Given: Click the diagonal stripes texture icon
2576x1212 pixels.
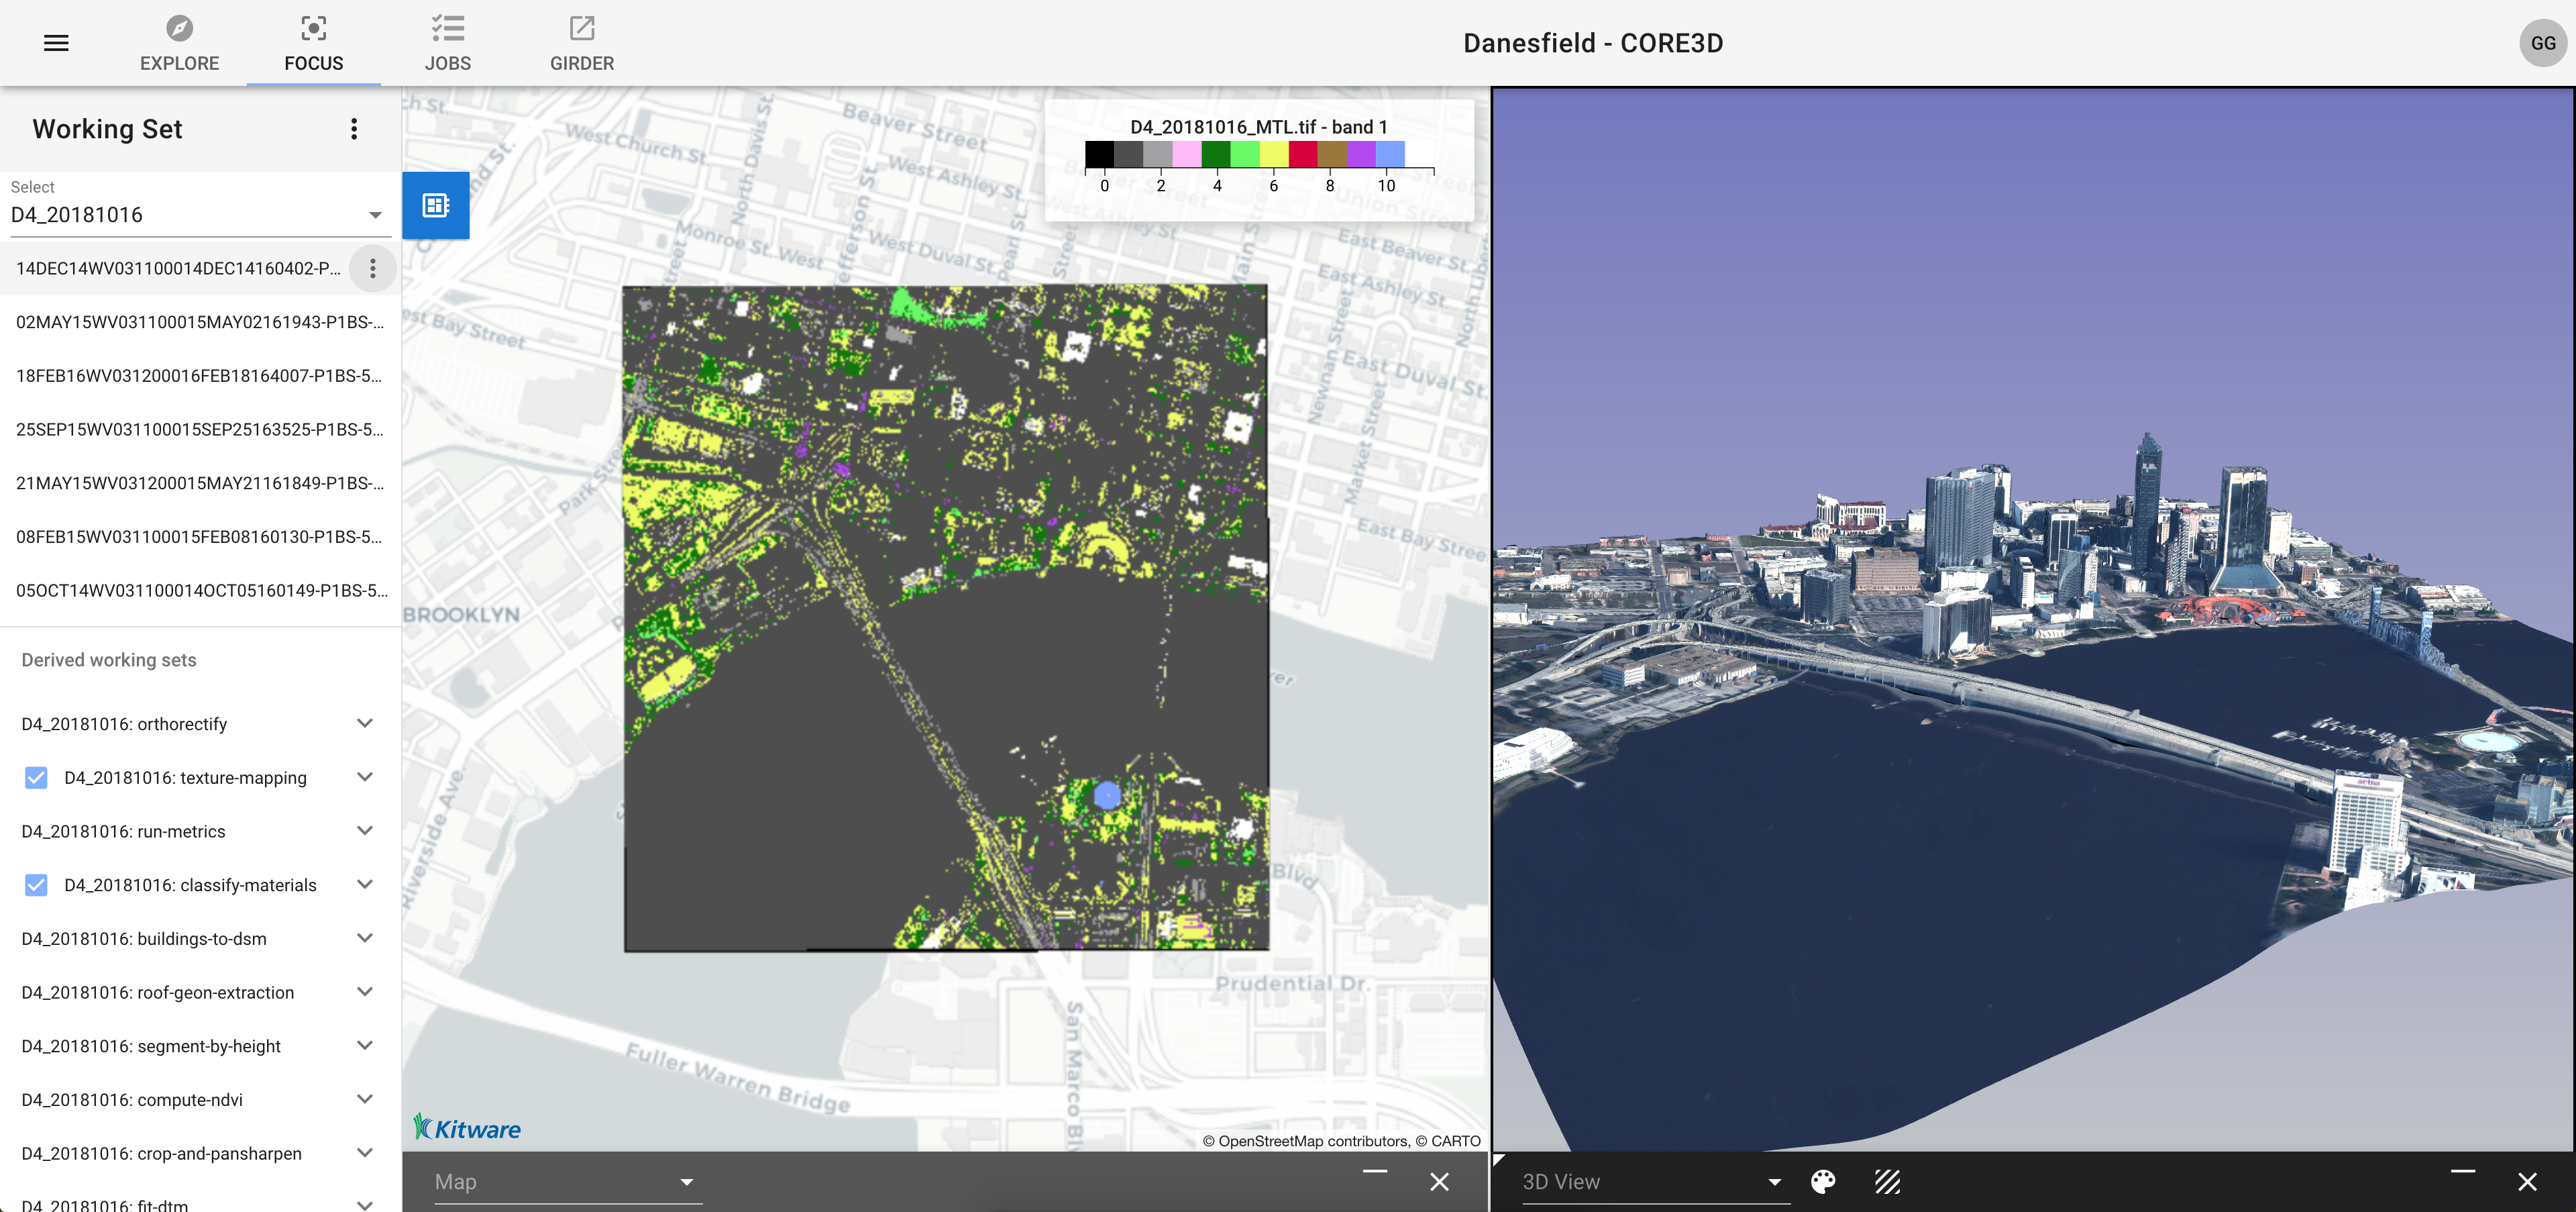Looking at the screenshot, I should (1887, 1182).
